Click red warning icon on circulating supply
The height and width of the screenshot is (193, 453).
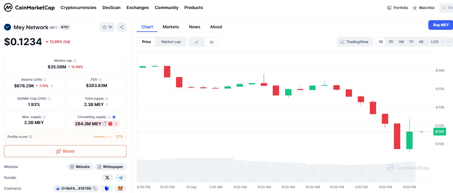point(110,124)
